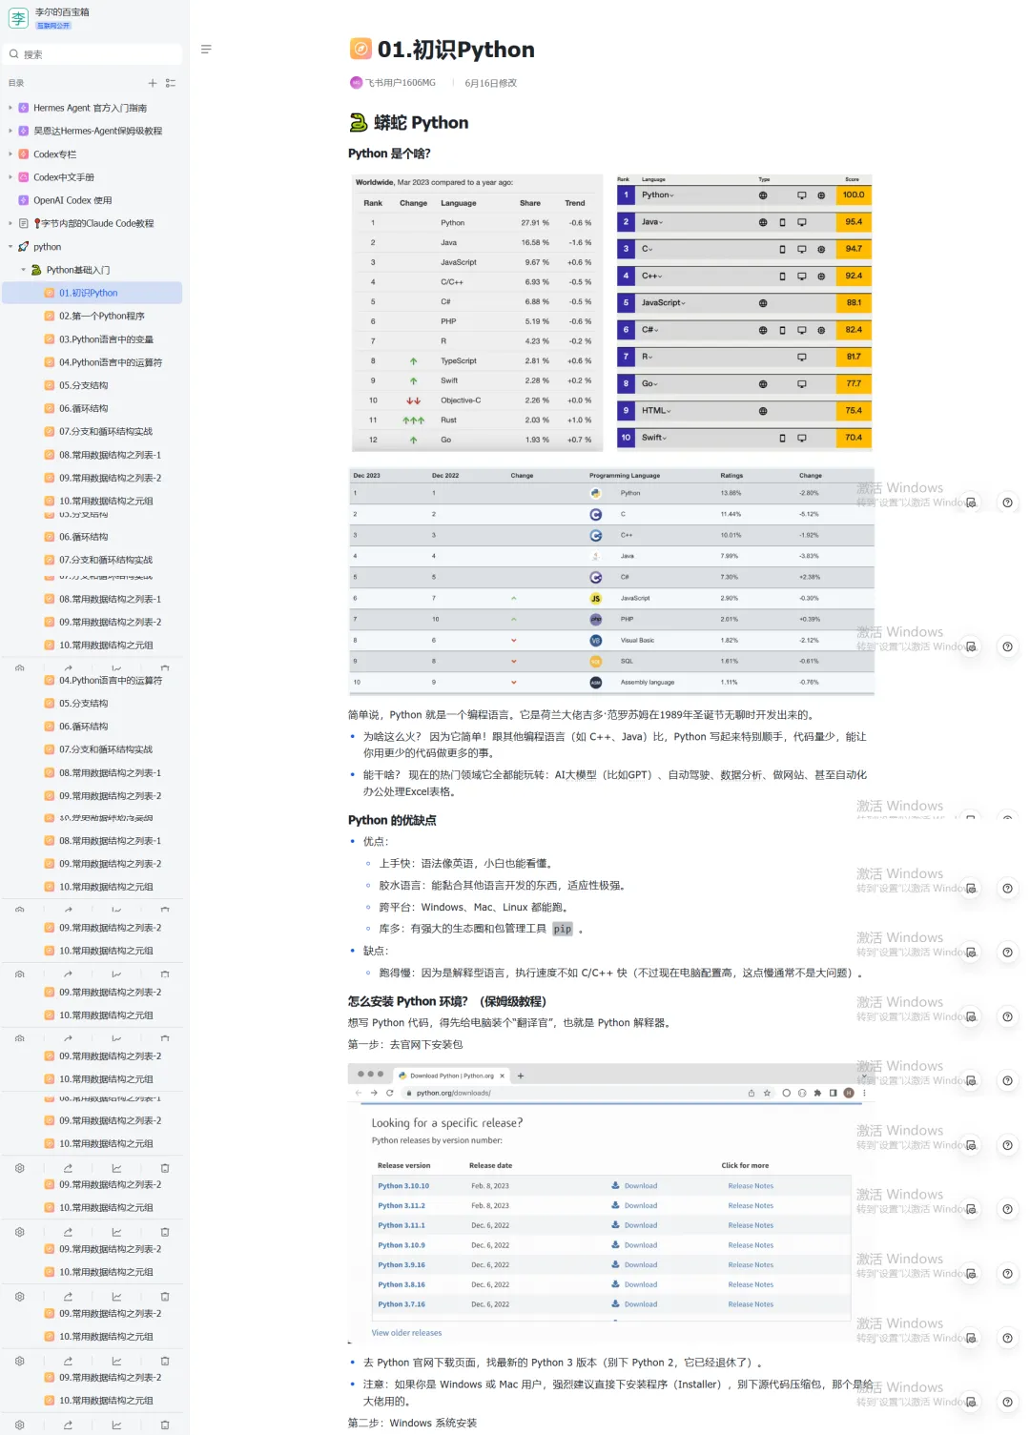This screenshot has height=1435, width=1030.
Task: Click the orange icon beside Codex专栏
Action: pos(24,154)
